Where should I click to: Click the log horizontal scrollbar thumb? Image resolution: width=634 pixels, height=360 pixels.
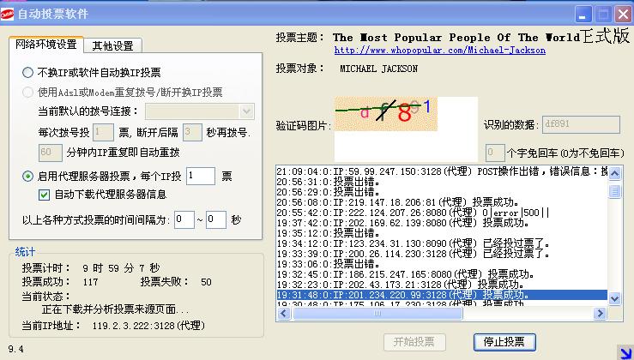pyautogui.click(x=377, y=313)
